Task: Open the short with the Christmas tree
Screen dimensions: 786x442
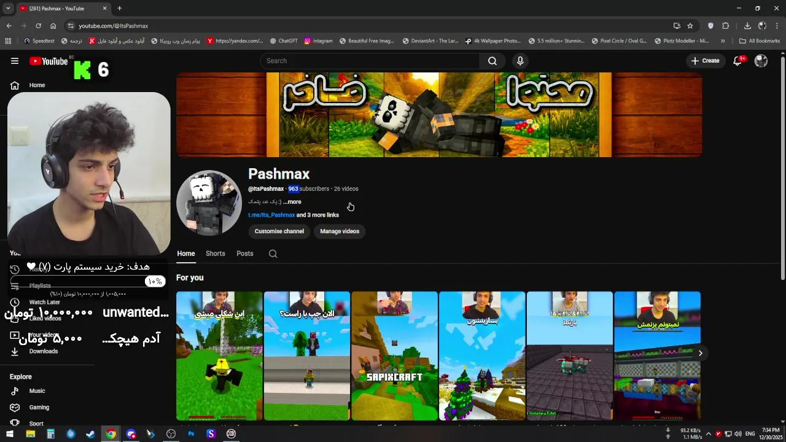Action: pos(482,356)
